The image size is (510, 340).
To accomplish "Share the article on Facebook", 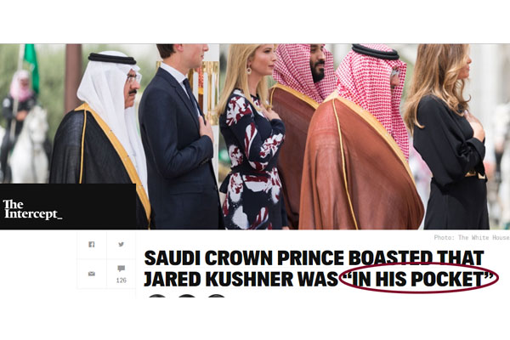I will (x=92, y=244).
